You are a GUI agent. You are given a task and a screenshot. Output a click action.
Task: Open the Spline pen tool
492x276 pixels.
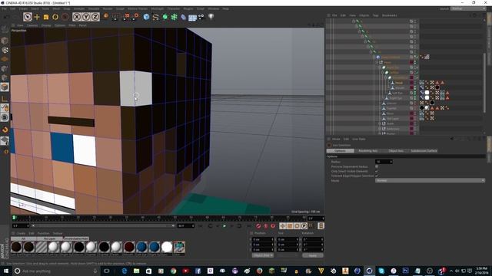(155, 17)
